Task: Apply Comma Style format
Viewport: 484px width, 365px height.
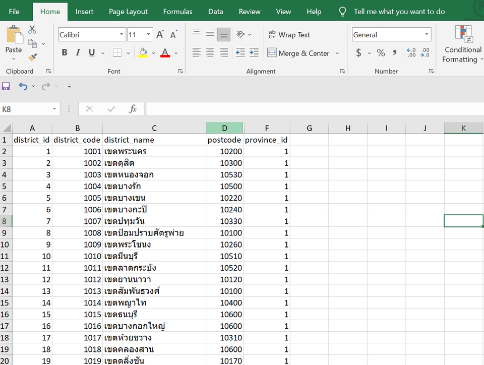Action: 395,52
